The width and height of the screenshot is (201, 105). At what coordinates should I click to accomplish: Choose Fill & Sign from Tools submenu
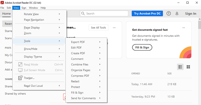coord(86,92)
